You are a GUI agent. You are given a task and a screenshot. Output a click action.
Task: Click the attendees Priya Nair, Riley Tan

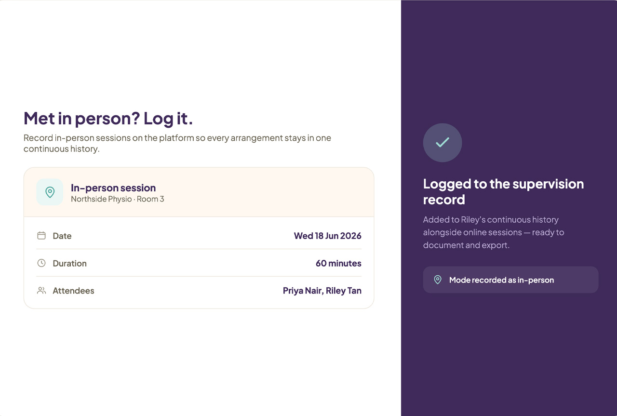pyautogui.click(x=322, y=291)
